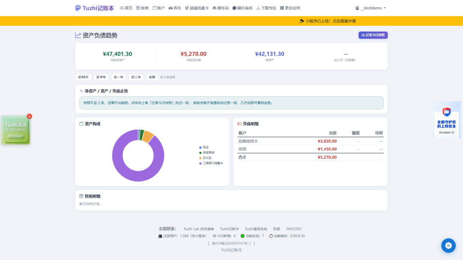Open the 黔ICP备2026002747号-1 filing link
The image size is (463, 260).
coord(231,243)
